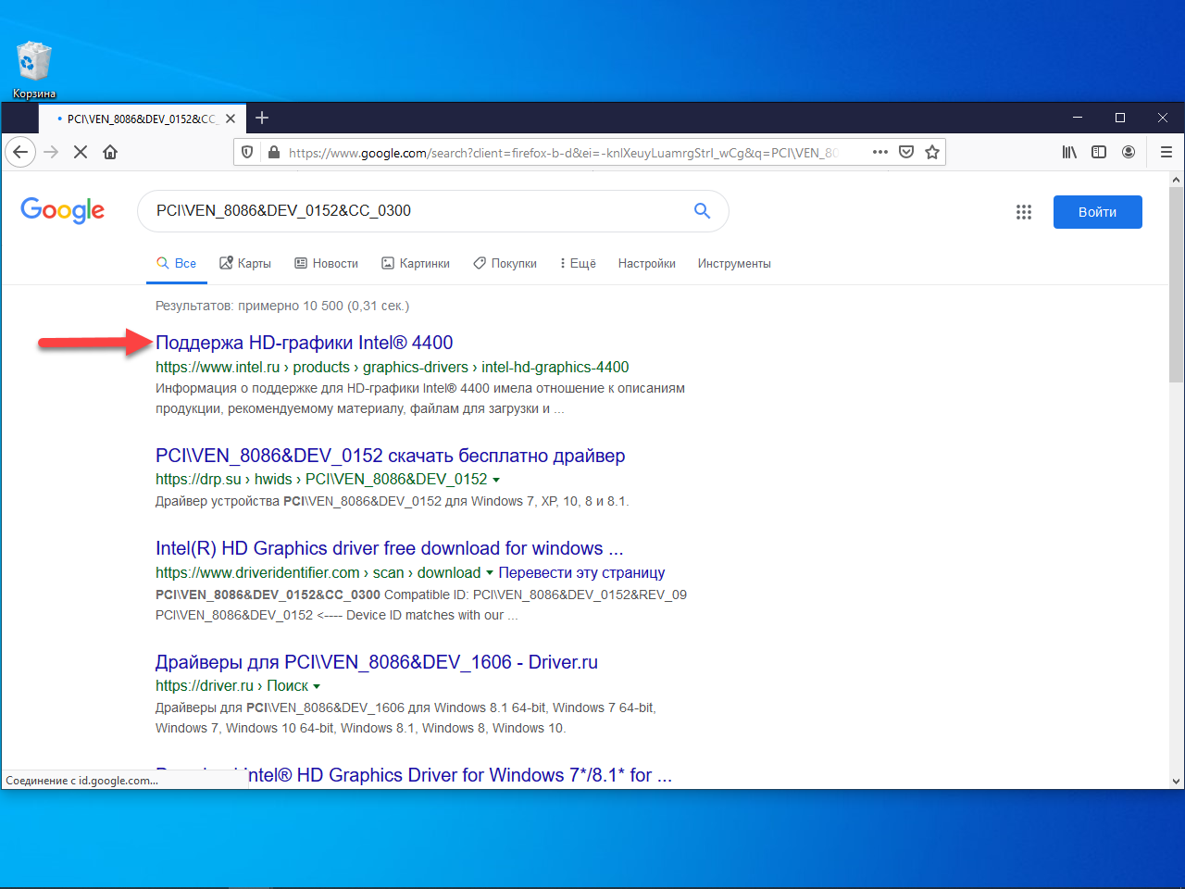Click the intel.ru result URL breadcrumb
Image resolution: width=1185 pixels, height=889 pixels.
392,367
